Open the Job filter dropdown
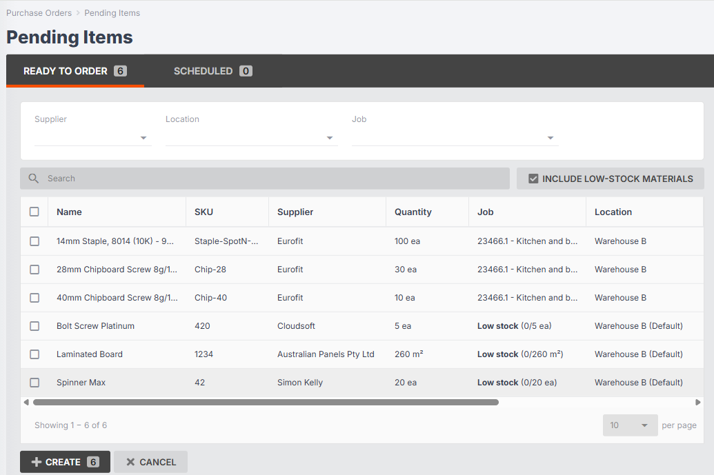The image size is (714, 475). tap(455, 137)
